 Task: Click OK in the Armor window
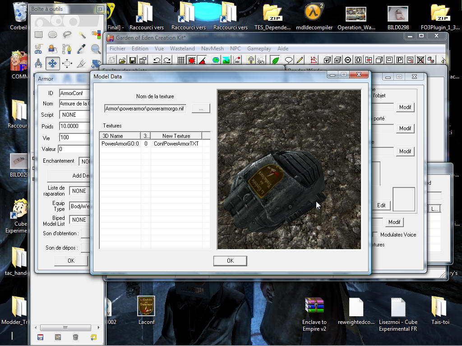click(x=71, y=261)
